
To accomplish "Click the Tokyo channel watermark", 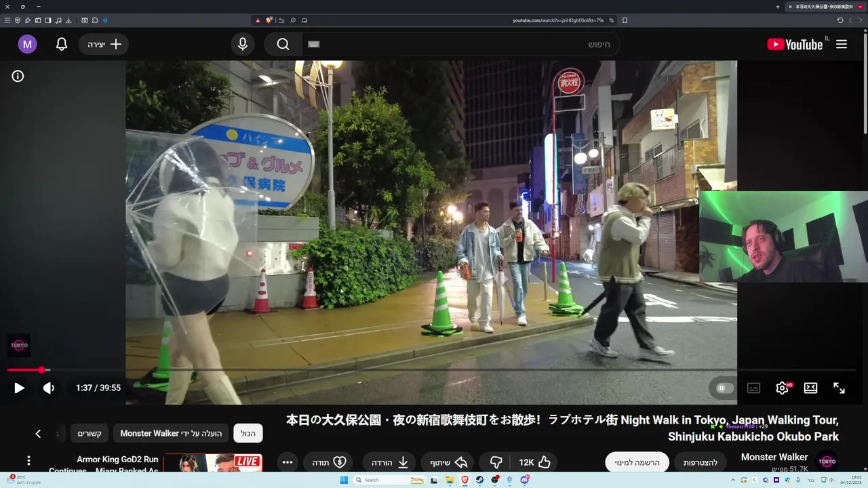I will pyautogui.click(x=19, y=346).
